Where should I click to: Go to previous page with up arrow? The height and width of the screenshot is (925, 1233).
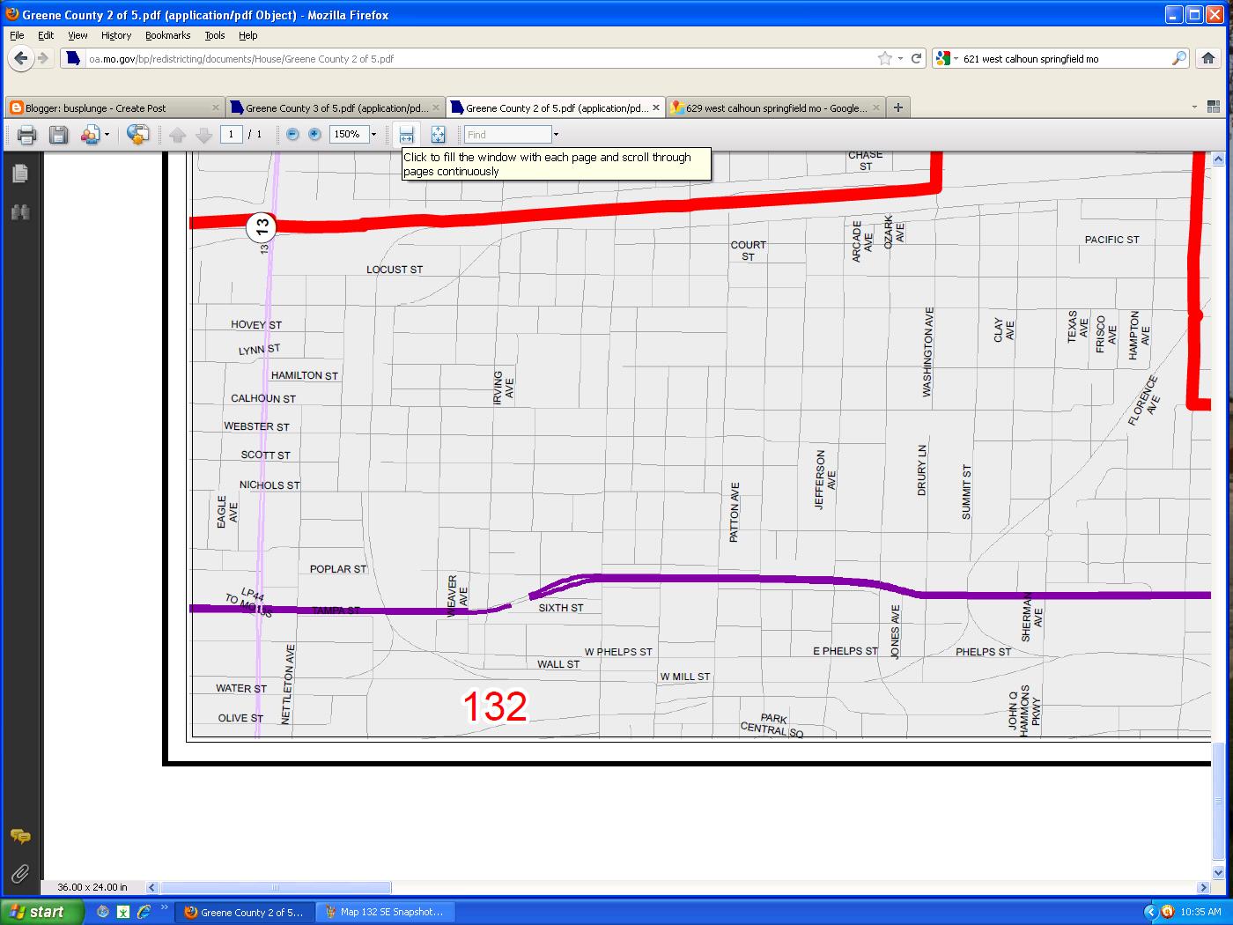178,135
